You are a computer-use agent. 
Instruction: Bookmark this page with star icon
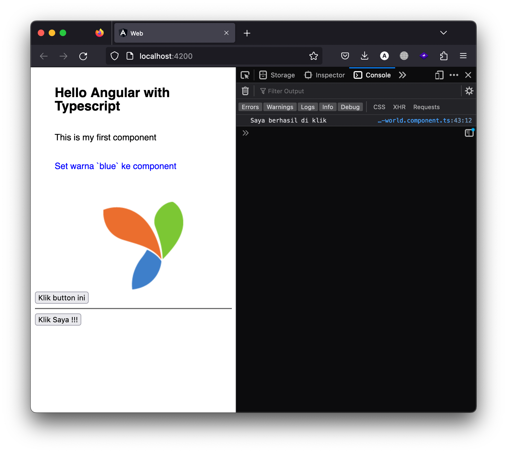coord(314,56)
